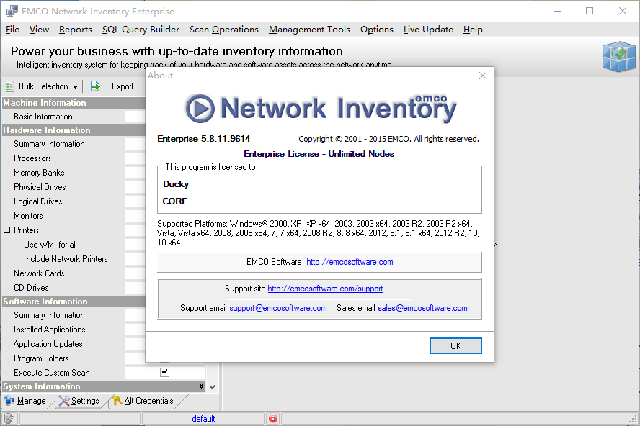Viewport: 640px width, 426px height.
Task: Click the scroll down arrow in settings list
Action: pyautogui.click(x=211, y=386)
